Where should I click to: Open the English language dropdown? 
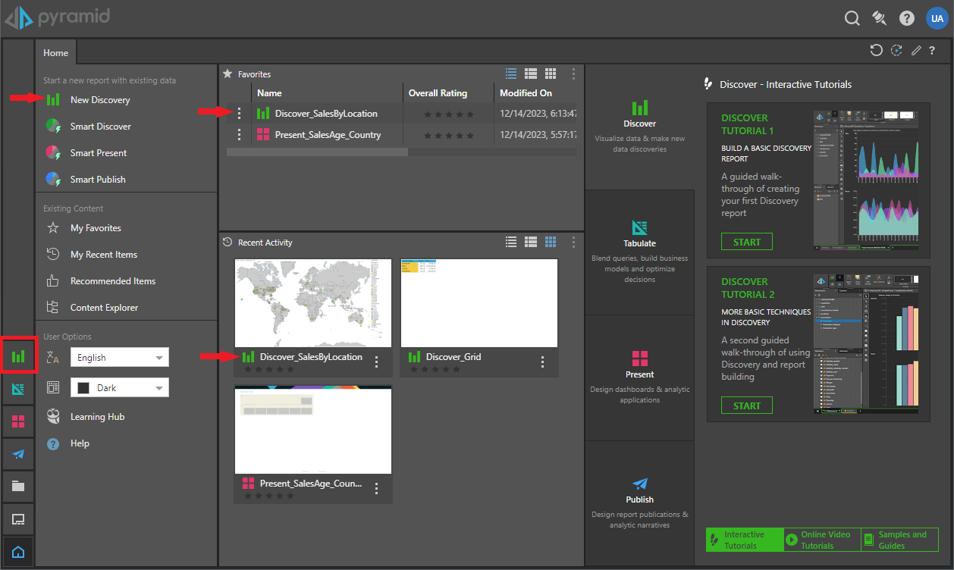pyautogui.click(x=120, y=357)
